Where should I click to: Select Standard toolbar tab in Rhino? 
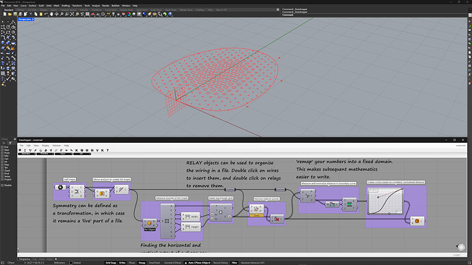click(8, 10)
